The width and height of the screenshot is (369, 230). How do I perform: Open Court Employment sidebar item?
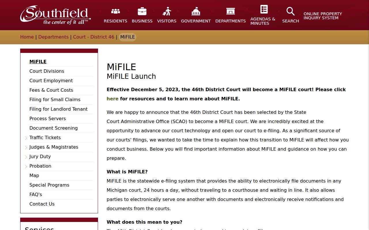coord(51,80)
